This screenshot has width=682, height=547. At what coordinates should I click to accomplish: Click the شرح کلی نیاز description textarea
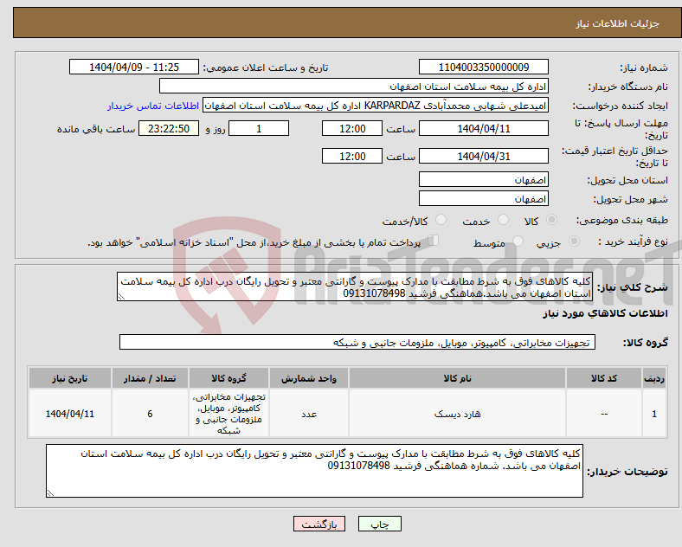355,287
